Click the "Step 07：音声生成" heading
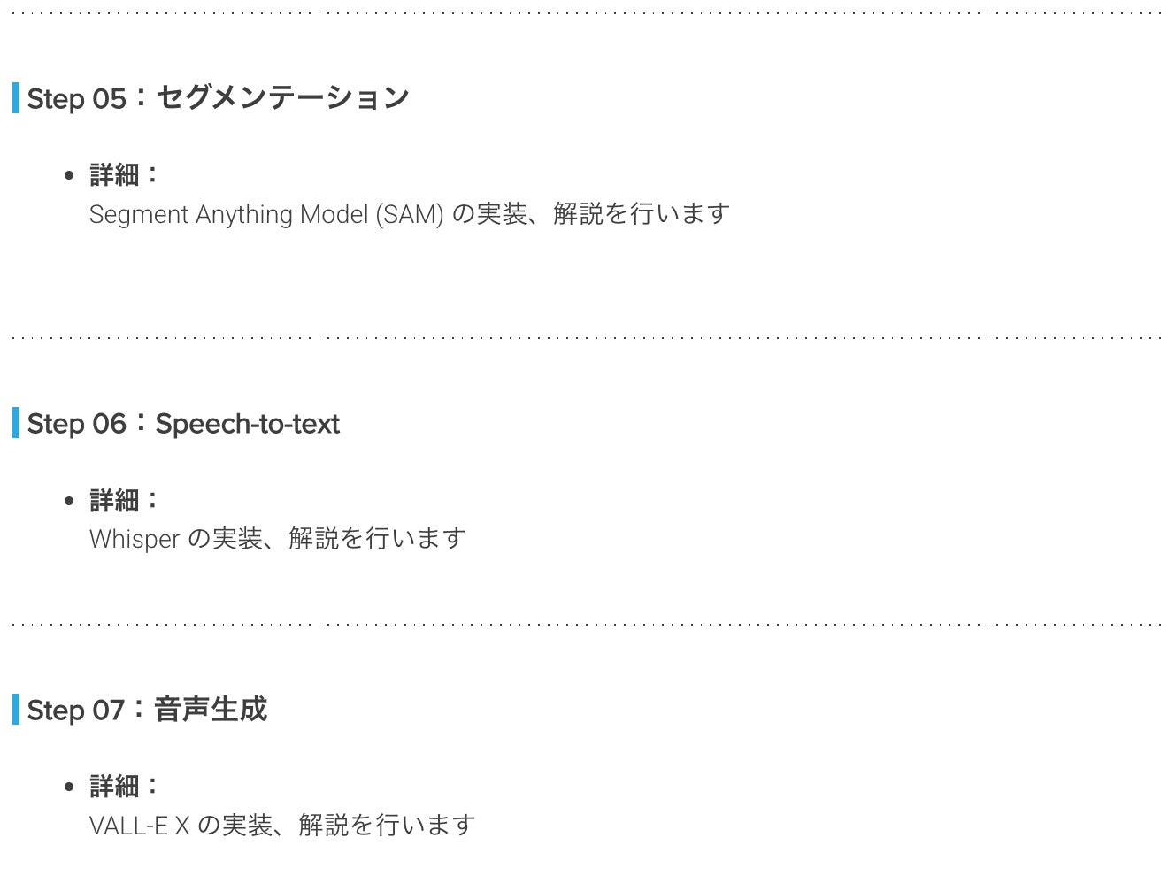 147,710
